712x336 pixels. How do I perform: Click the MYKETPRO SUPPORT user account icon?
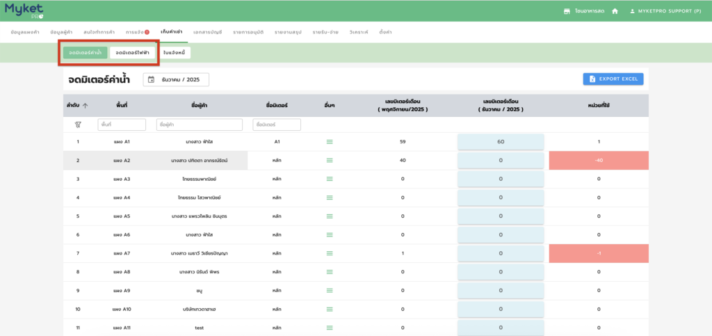tap(632, 11)
